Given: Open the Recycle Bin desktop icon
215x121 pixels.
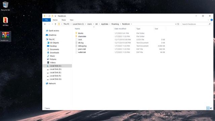Looking at the screenshot, I should (5, 6).
